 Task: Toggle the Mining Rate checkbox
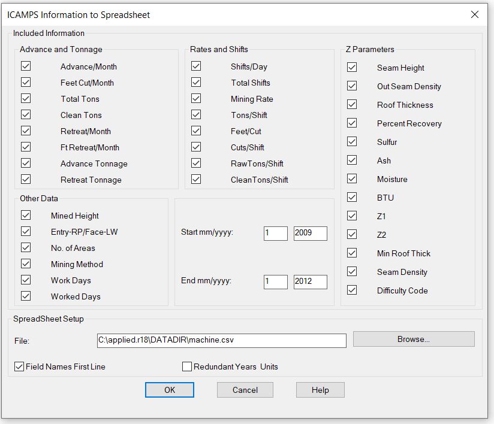[196, 99]
